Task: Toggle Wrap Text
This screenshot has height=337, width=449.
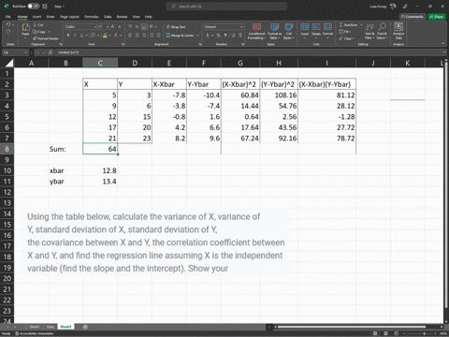Action: pyautogui.click(x=176, y=27)
